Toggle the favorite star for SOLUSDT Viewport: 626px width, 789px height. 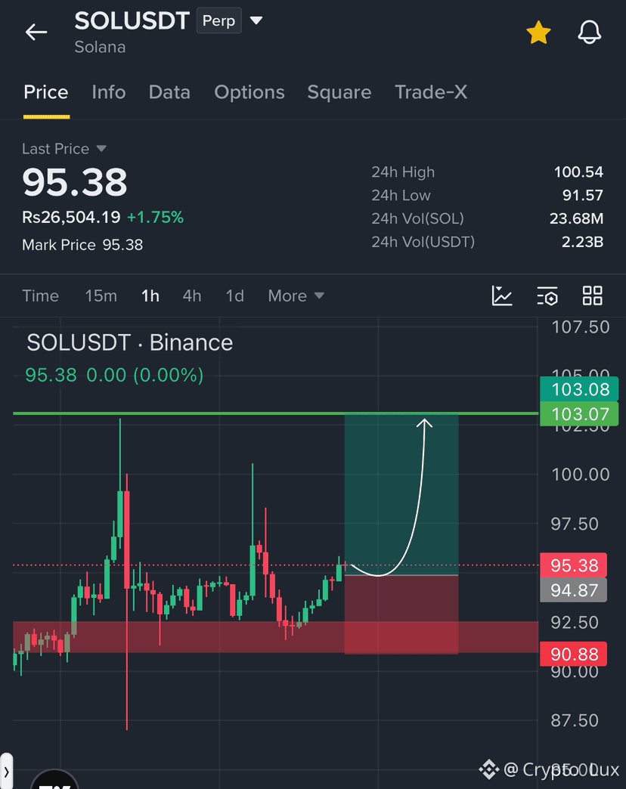538,32
